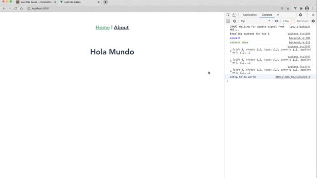The width and height of the screenshot is (317, 178).
Task: Click 'Enabling backend for Vue 3' message
Action: 250,34
